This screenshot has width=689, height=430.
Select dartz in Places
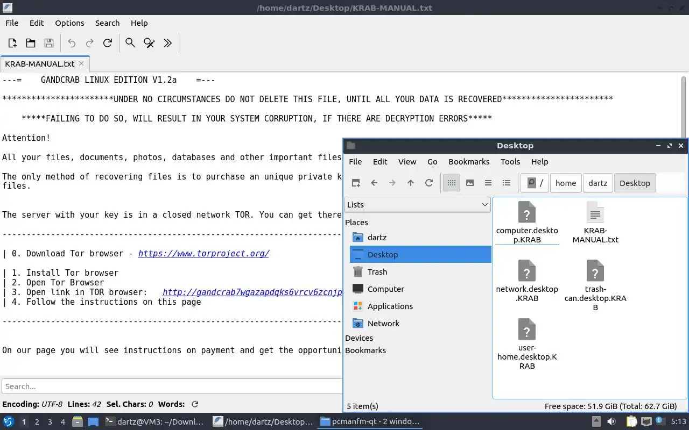[420, 238]
